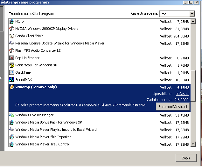Maximize the window via the title bar button
This screenshot has height=167, width=202.
click(191, 2)
